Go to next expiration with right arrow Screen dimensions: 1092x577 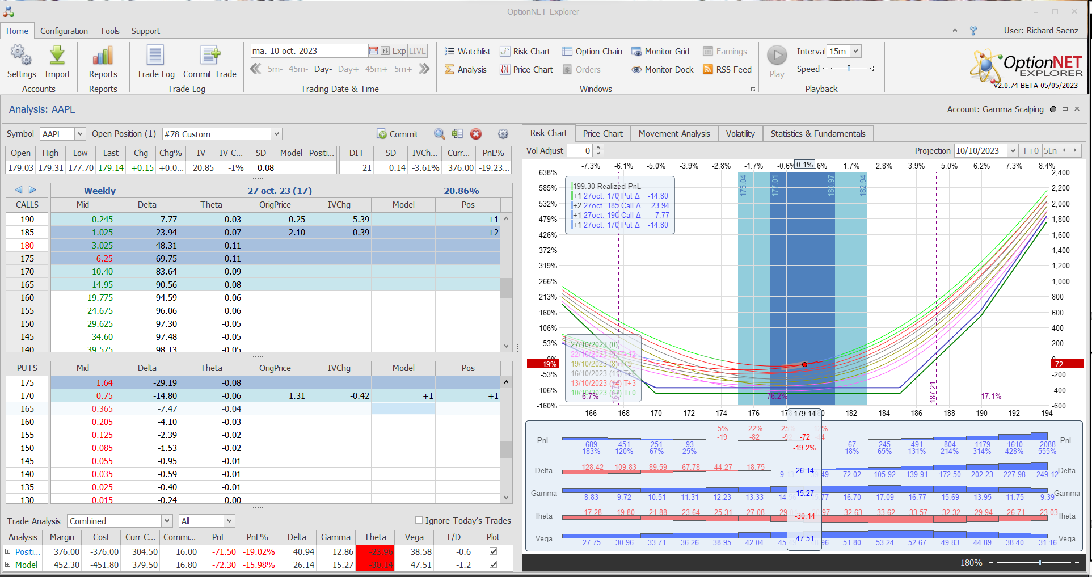pos(32,190)
